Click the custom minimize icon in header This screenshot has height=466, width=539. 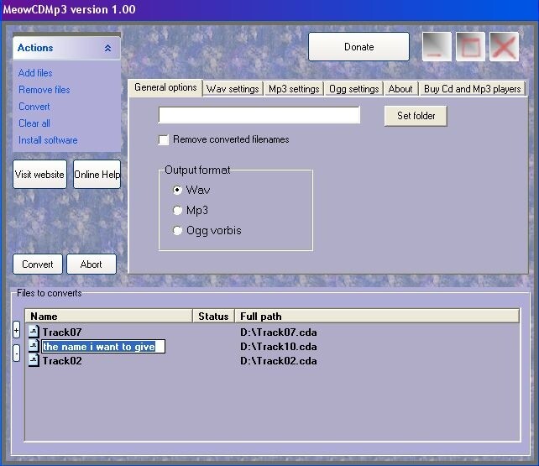coord(435,47)
